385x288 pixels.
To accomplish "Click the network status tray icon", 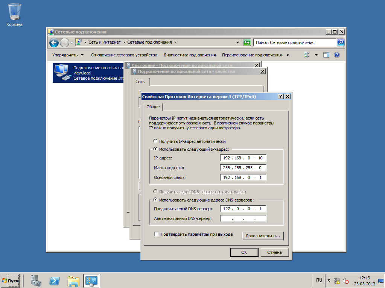I will 337,280.
